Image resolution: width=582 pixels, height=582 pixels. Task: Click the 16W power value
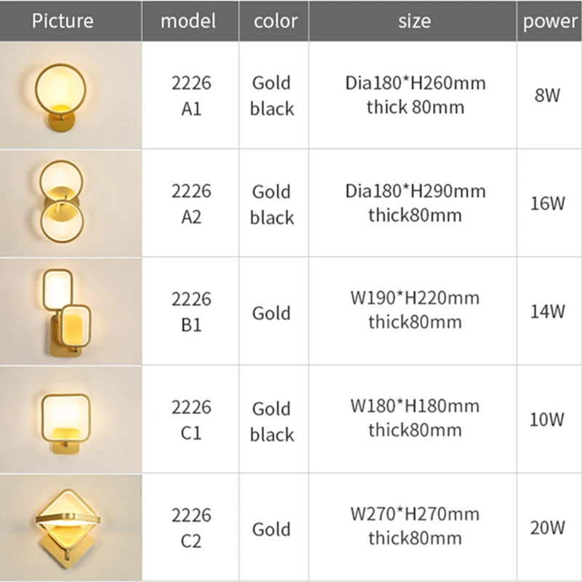pos(550,203)
